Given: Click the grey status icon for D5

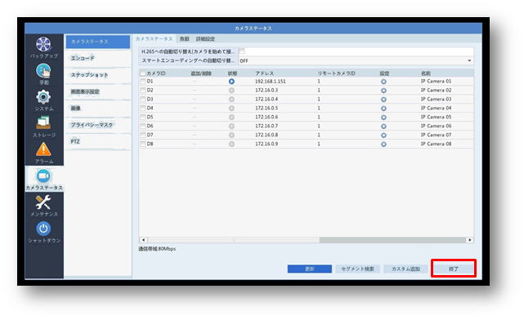Looking at the screenshot, I should point(231,117).
